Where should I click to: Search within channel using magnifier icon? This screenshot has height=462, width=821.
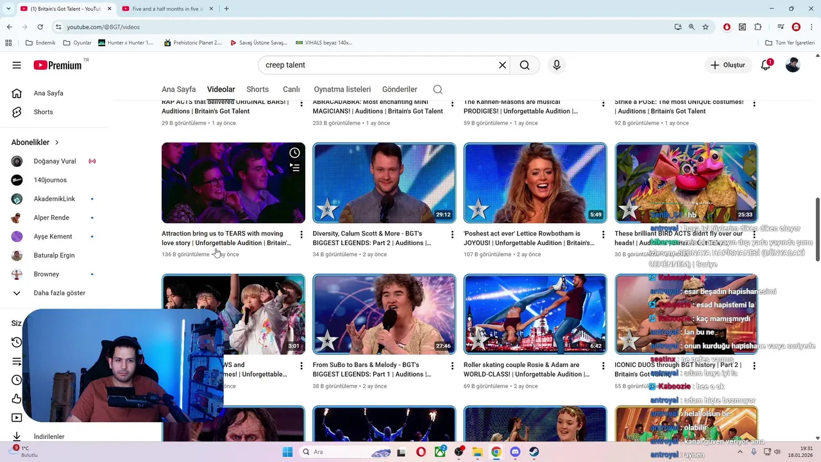click(437, 89)
